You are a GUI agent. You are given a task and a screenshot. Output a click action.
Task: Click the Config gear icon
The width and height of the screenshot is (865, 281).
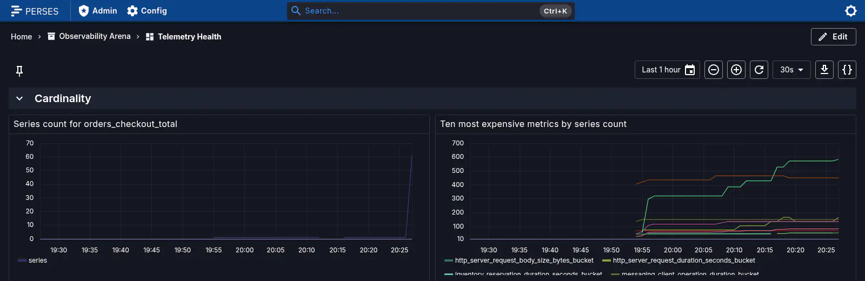click(x=132, y=11)
